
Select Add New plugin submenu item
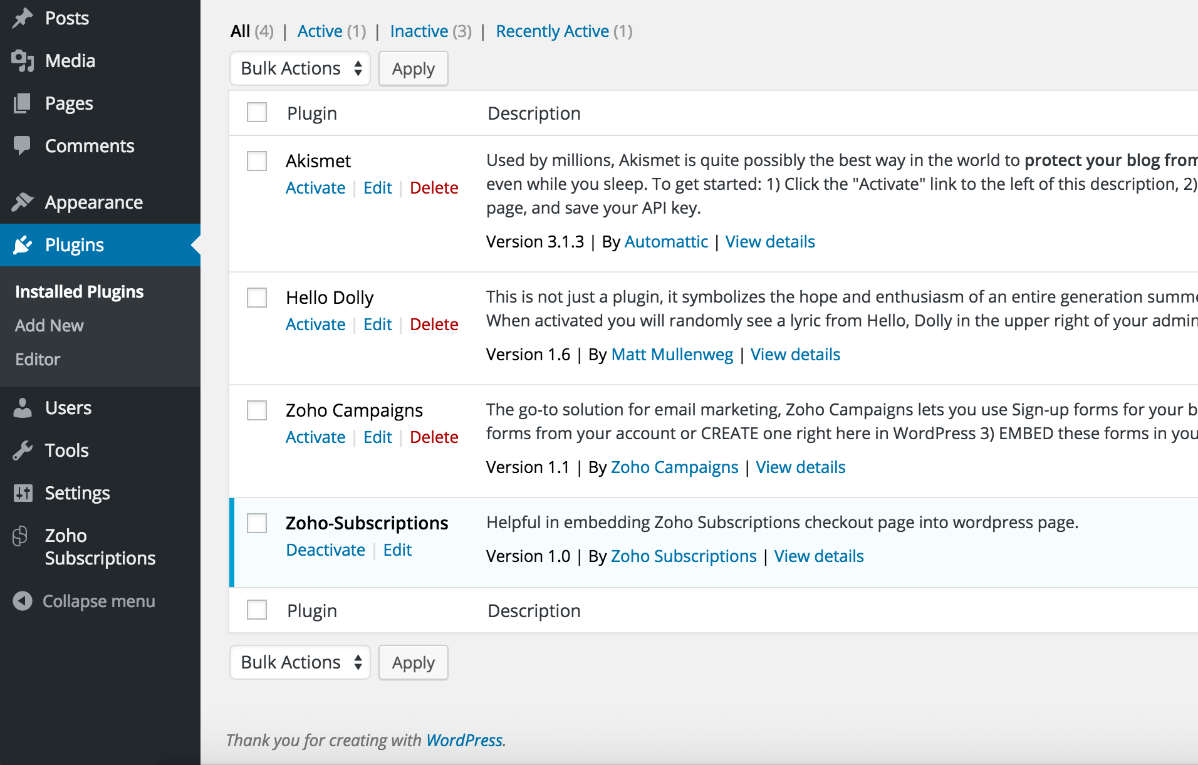click(x=49, y=326)
